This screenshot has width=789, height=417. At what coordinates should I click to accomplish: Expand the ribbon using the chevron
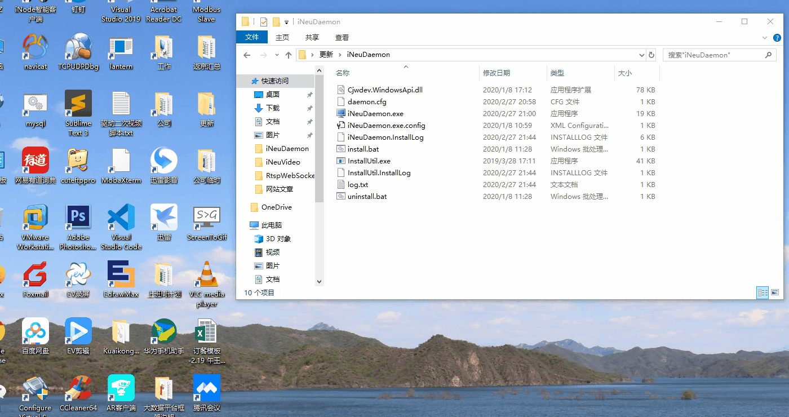click(x=765, y=38)
